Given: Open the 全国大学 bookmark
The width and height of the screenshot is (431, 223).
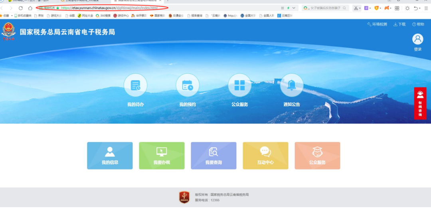Looking at the screenshot, I should [x=248, y=16].
